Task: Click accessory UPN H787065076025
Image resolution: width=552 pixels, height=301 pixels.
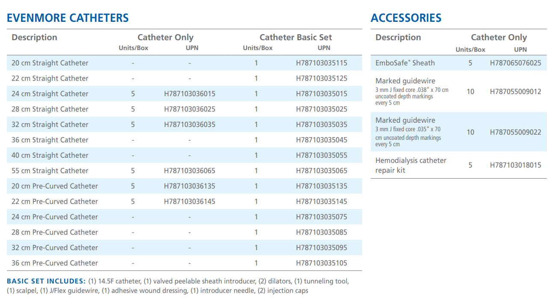Action: (x=515, y=63)
